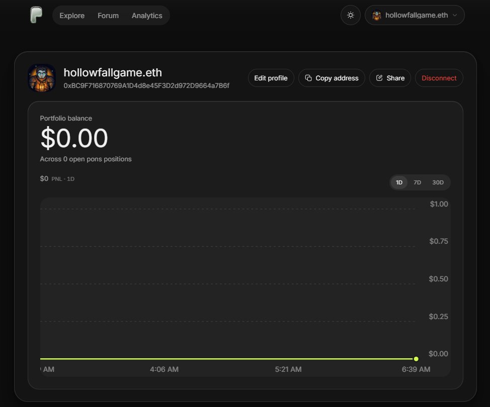Select the 1D chart range
Image resolution: width=490 pixels, height=407 pixels.
(x=399, y=182)
